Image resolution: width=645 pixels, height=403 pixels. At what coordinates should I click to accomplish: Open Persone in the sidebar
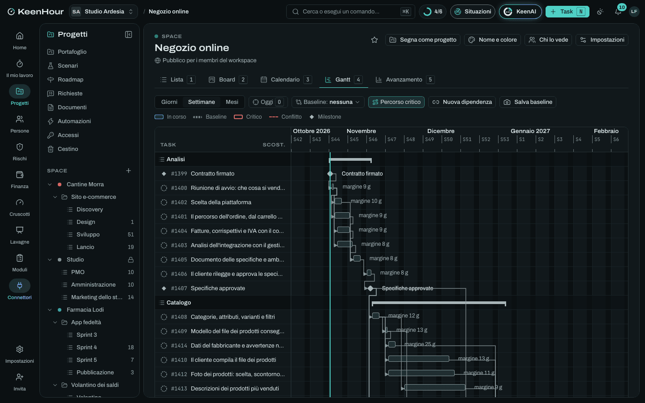[20, 124]
